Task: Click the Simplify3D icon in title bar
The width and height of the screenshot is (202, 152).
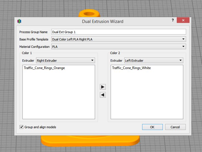Action: pos(20,21)
